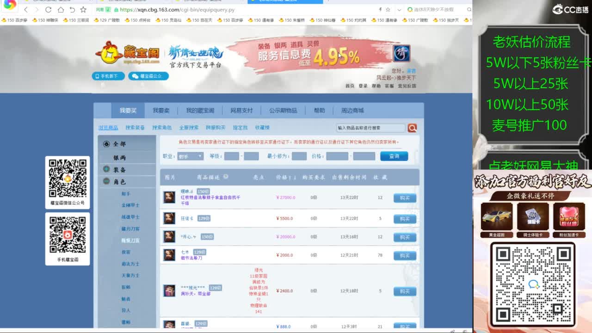Click 购买 for the ¥27000.0 listing
The height and width of the screenshot is (333, 592).
click(x=405, y=198)
